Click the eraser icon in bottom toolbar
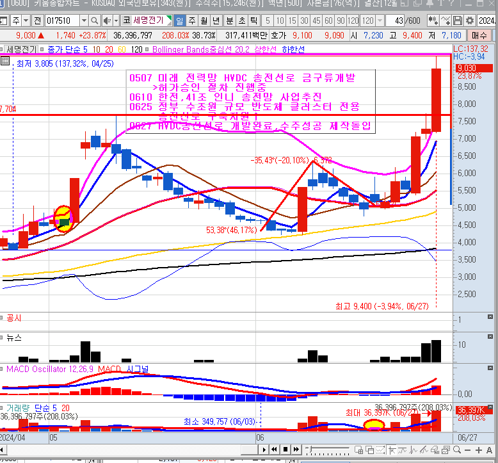Image resolution: width=498 pixels, height=463 pixels. (435, 450)
